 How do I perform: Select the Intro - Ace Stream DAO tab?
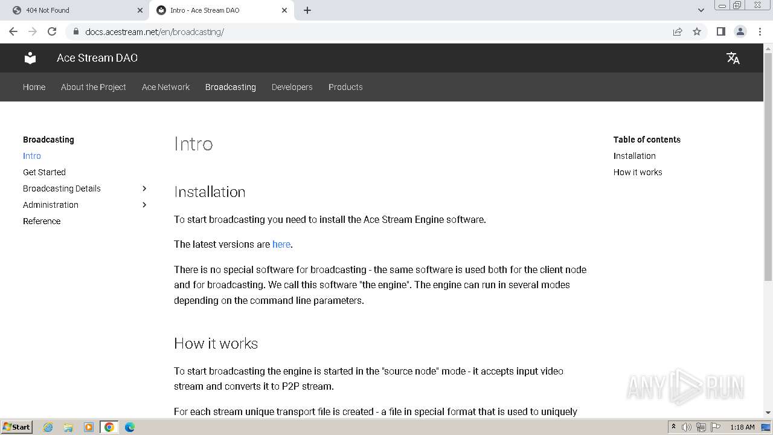[222, 10]
